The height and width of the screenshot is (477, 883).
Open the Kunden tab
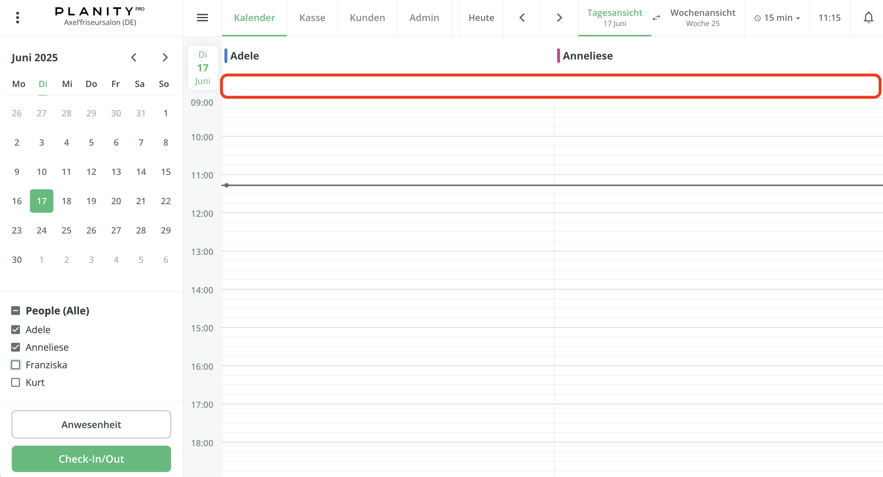coord(367,18)
